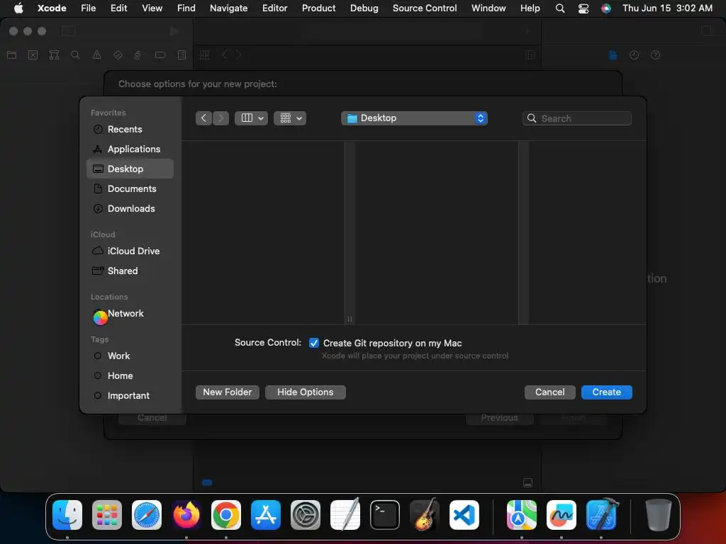Open the Apple menu
This screenshot has height=544, width=726.
18,8
